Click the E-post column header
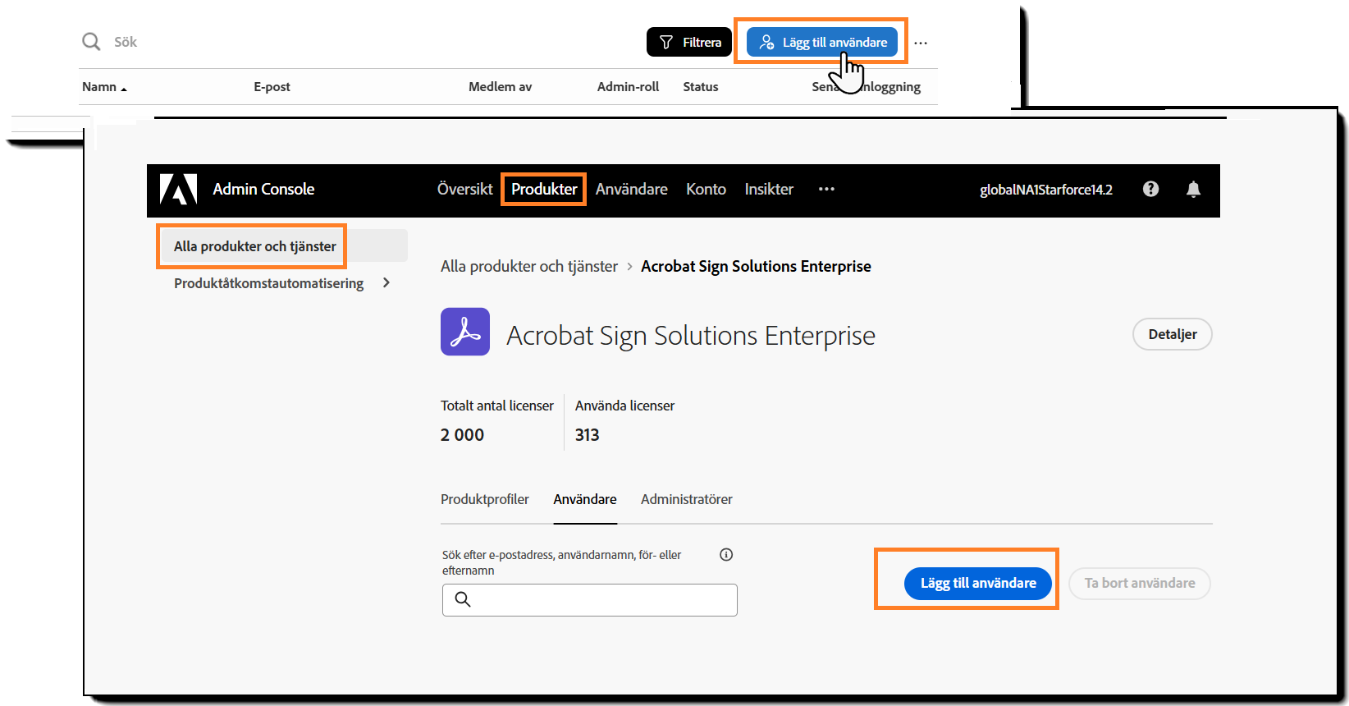This screenshot has height=706, width=1349. coord(272,86)
